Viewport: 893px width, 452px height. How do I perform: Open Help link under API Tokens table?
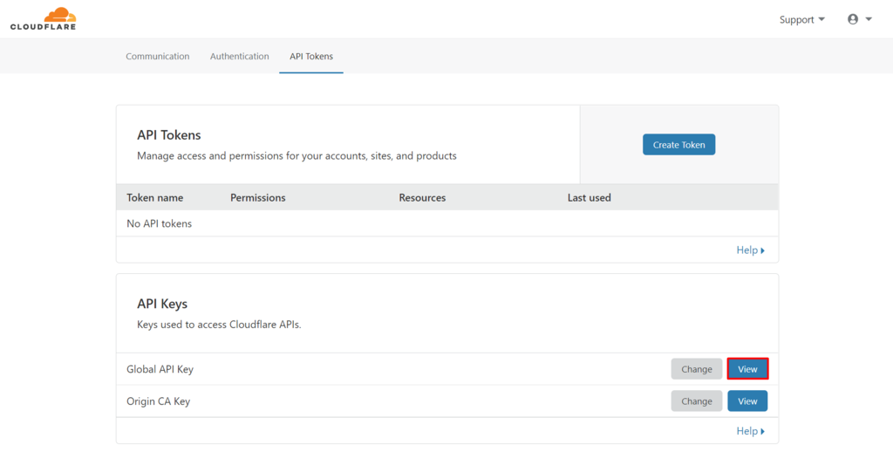[751, 250]
